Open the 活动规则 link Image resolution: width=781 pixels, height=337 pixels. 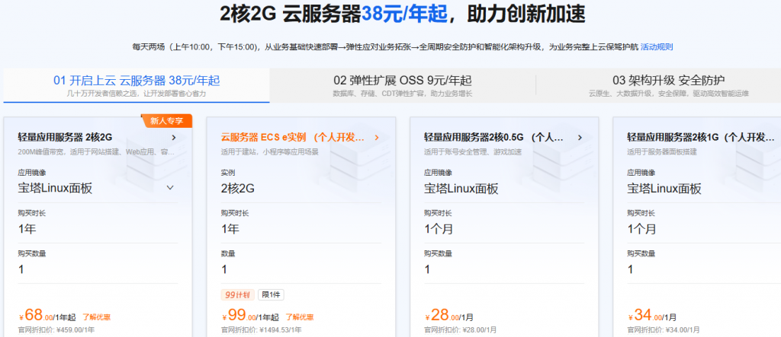pos(656,46)
